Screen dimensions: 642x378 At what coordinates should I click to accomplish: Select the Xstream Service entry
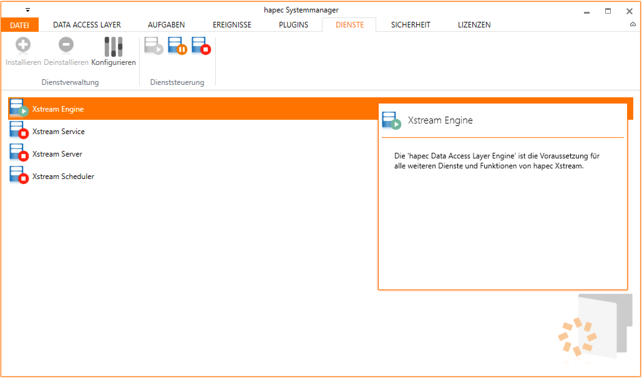[x=58, y=132]
